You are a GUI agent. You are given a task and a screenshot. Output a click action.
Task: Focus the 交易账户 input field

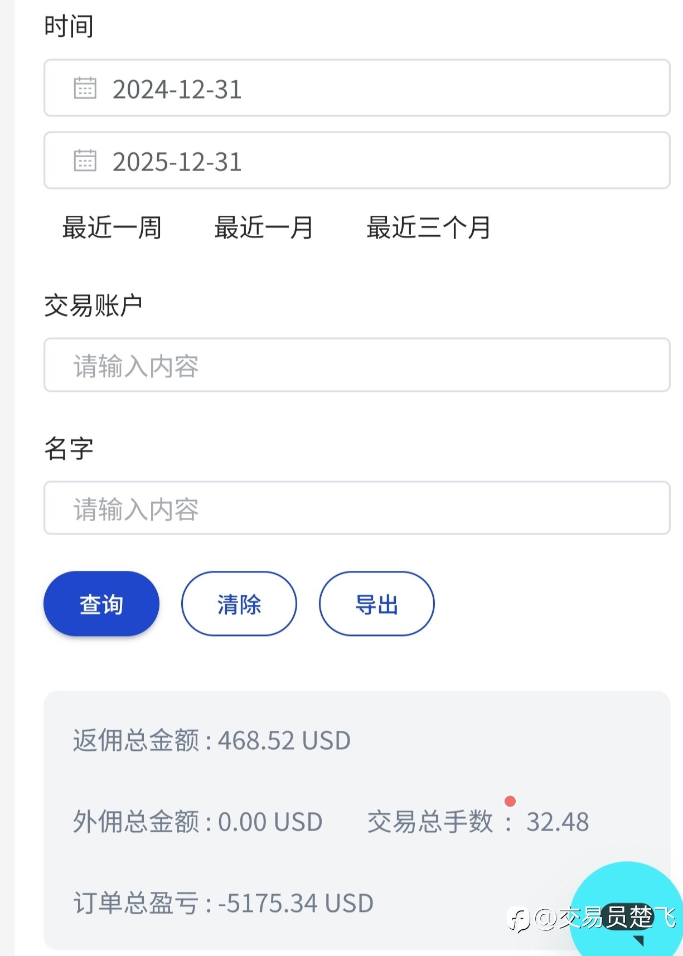[357, 365]
